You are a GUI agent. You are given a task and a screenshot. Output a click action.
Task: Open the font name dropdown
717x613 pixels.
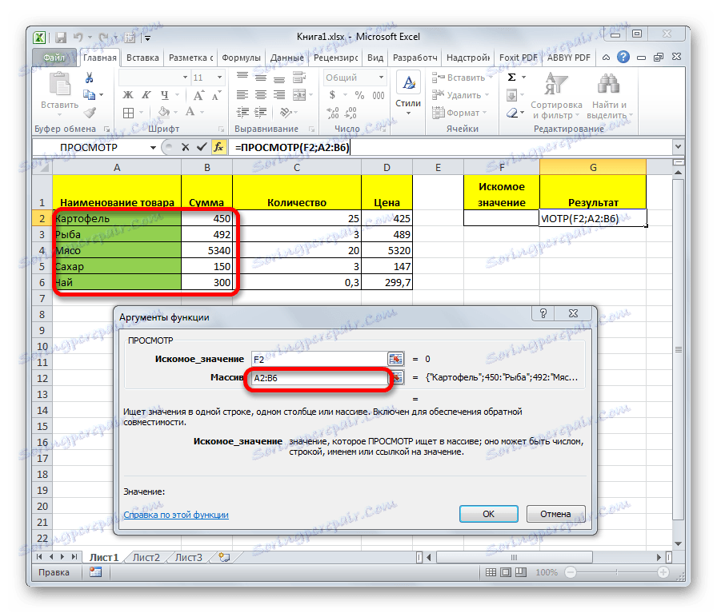pyautogui.click(x=185, y=78)
